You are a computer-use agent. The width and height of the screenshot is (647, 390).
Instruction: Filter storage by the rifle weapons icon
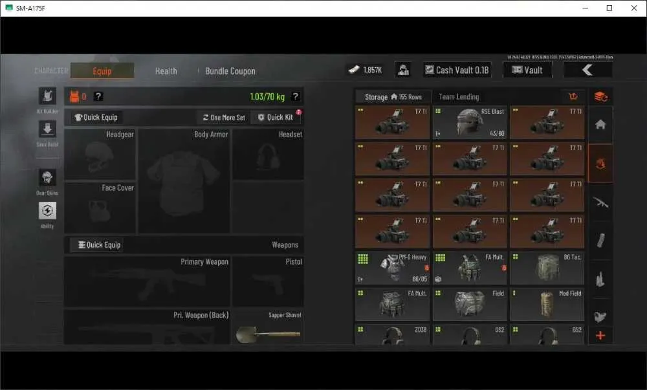(x=600, y=202)
